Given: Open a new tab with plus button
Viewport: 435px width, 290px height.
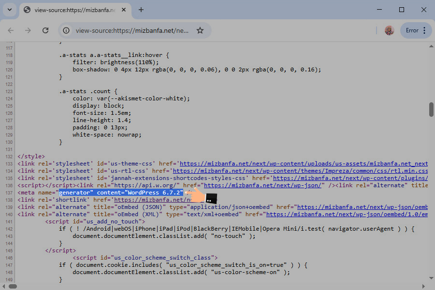Looking at the screenshot, I should [x=141, y=10].
